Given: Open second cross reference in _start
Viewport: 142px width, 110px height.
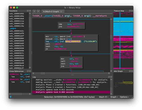Looking at the screenshot, I should [19, 79].
